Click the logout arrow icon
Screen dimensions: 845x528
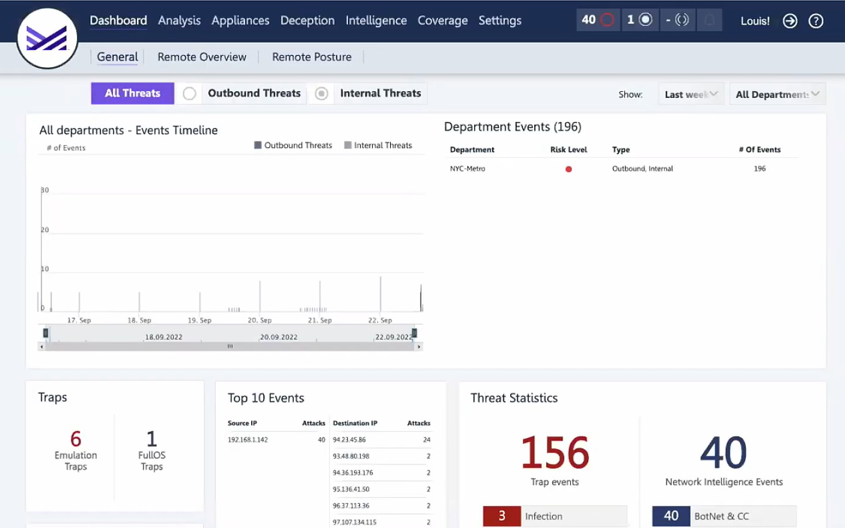tap(790, 21)
